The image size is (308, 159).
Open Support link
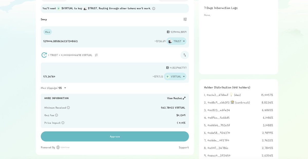(184, 147)
